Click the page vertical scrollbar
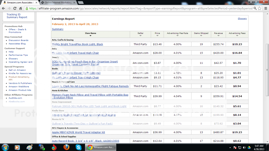The height and width of the screenshot is (151, 269). [267, 70]
